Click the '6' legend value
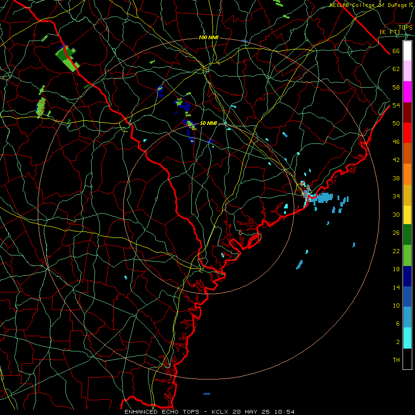 (x=397, y=323)
